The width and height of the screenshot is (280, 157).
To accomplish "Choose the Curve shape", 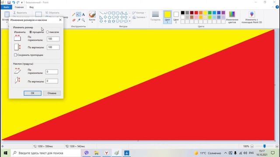I will pyautogui.click(x=105, y=13).
